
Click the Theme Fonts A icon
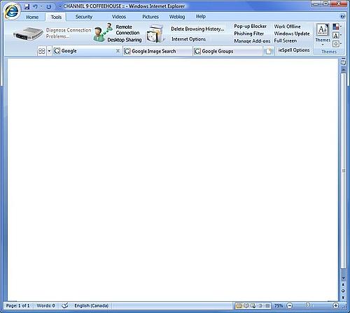coord(336,36)
